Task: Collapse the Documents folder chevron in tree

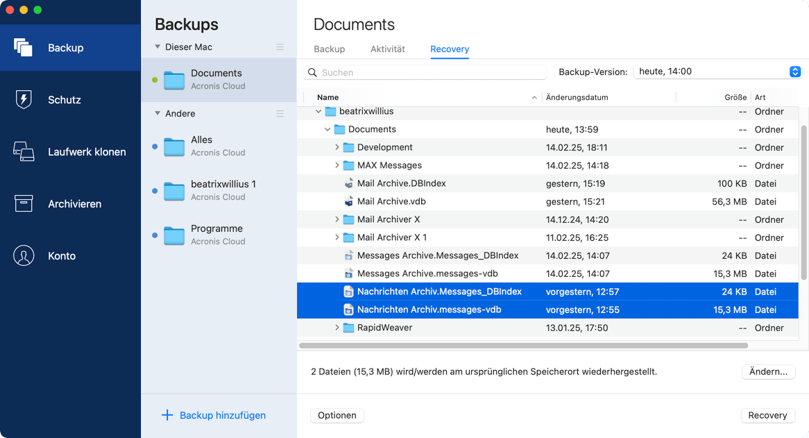Action: click(327, 130)
